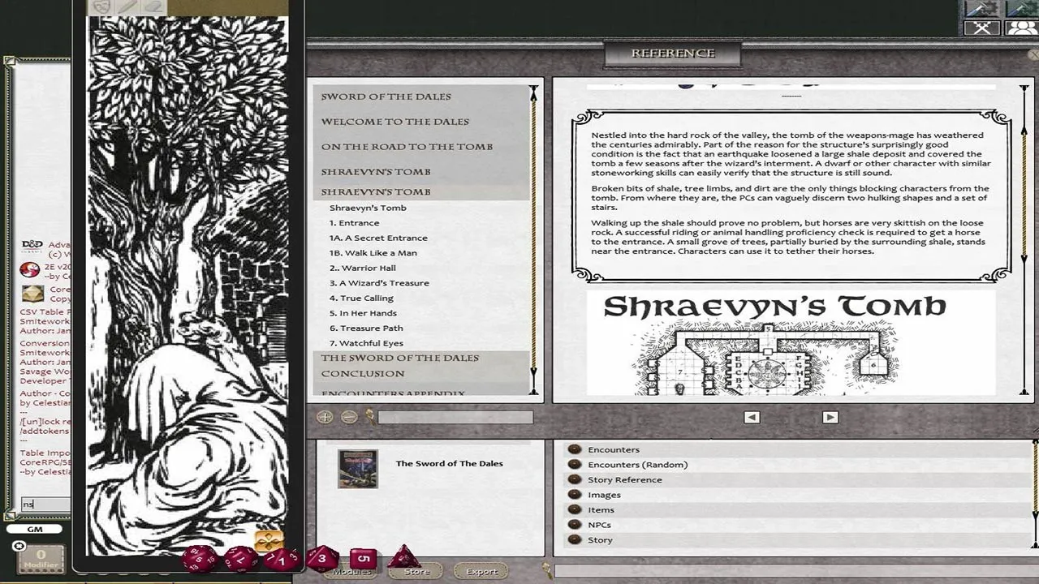
Task: Click the chapter list vertical scrollbar
Action: [534, 241]
